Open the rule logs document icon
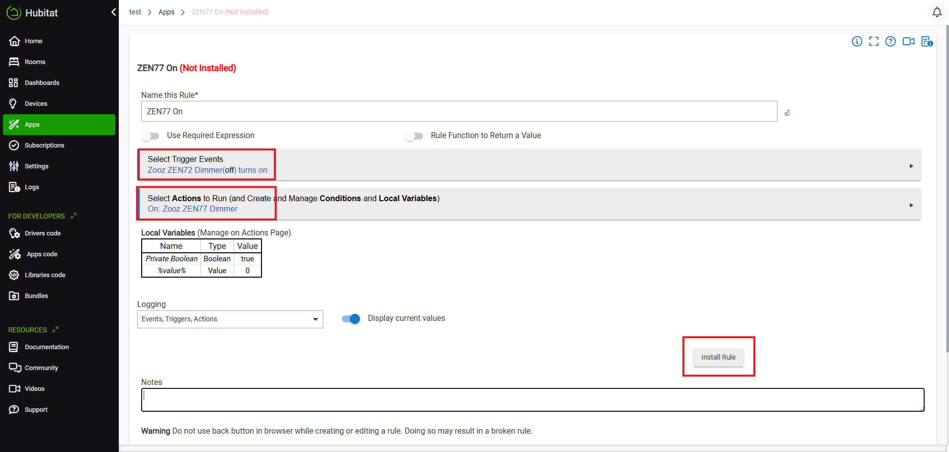The image size is (949, 452). [927, 41]
